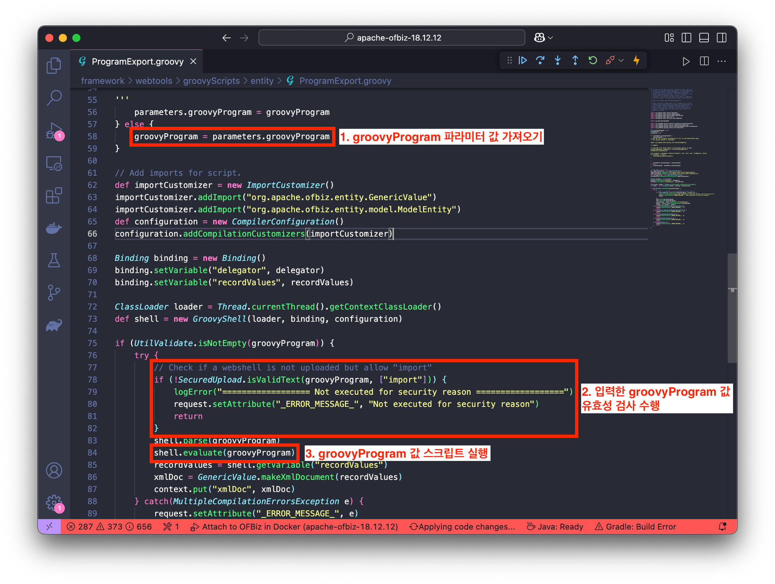Click the GroovyShell constructor text
Image resolution: width=775 pixels, height=584 pixels.
tap(219, 319)
